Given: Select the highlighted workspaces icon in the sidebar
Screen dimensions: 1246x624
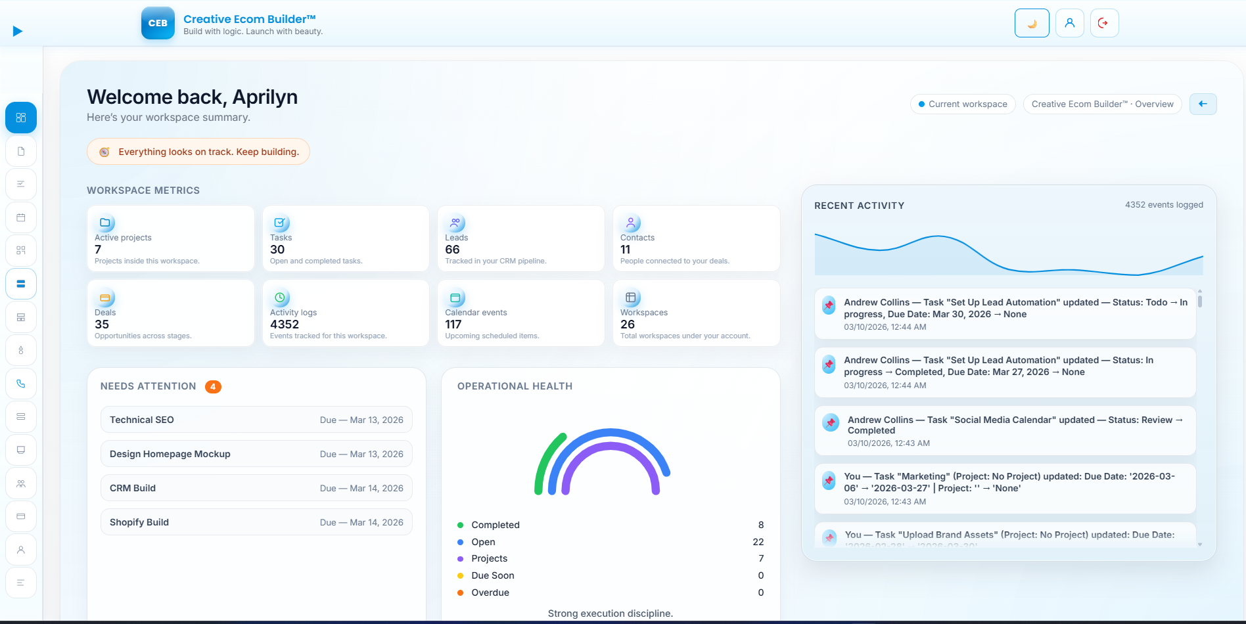Looking at the screenshot, I should point(21,284).
